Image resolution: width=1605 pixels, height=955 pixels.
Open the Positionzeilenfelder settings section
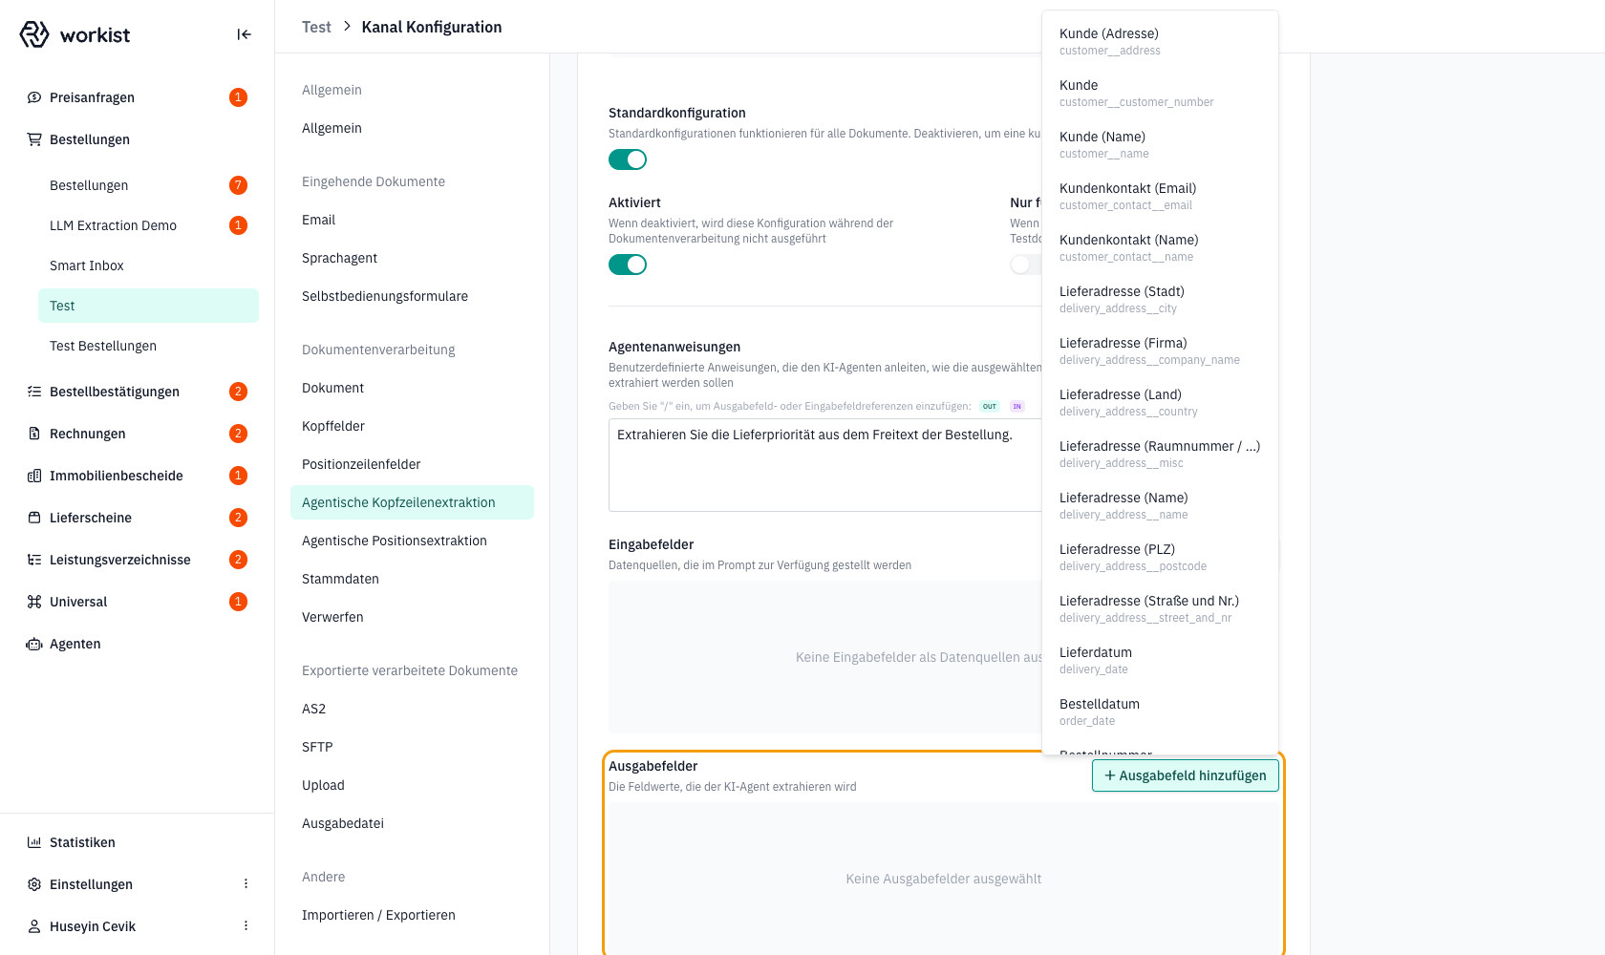coord(361,464)
